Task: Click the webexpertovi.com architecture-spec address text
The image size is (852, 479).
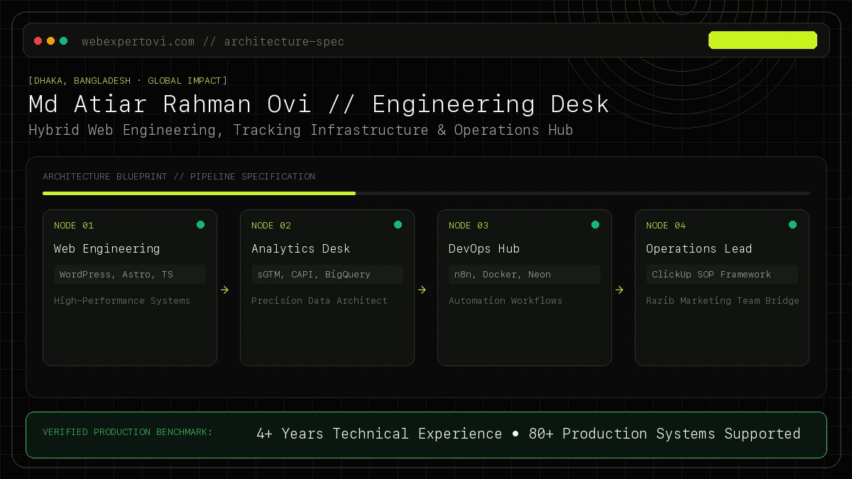Action: click(213, 41)
